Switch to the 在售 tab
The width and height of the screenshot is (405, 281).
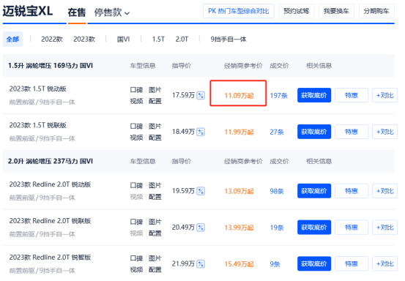[77, 12]
